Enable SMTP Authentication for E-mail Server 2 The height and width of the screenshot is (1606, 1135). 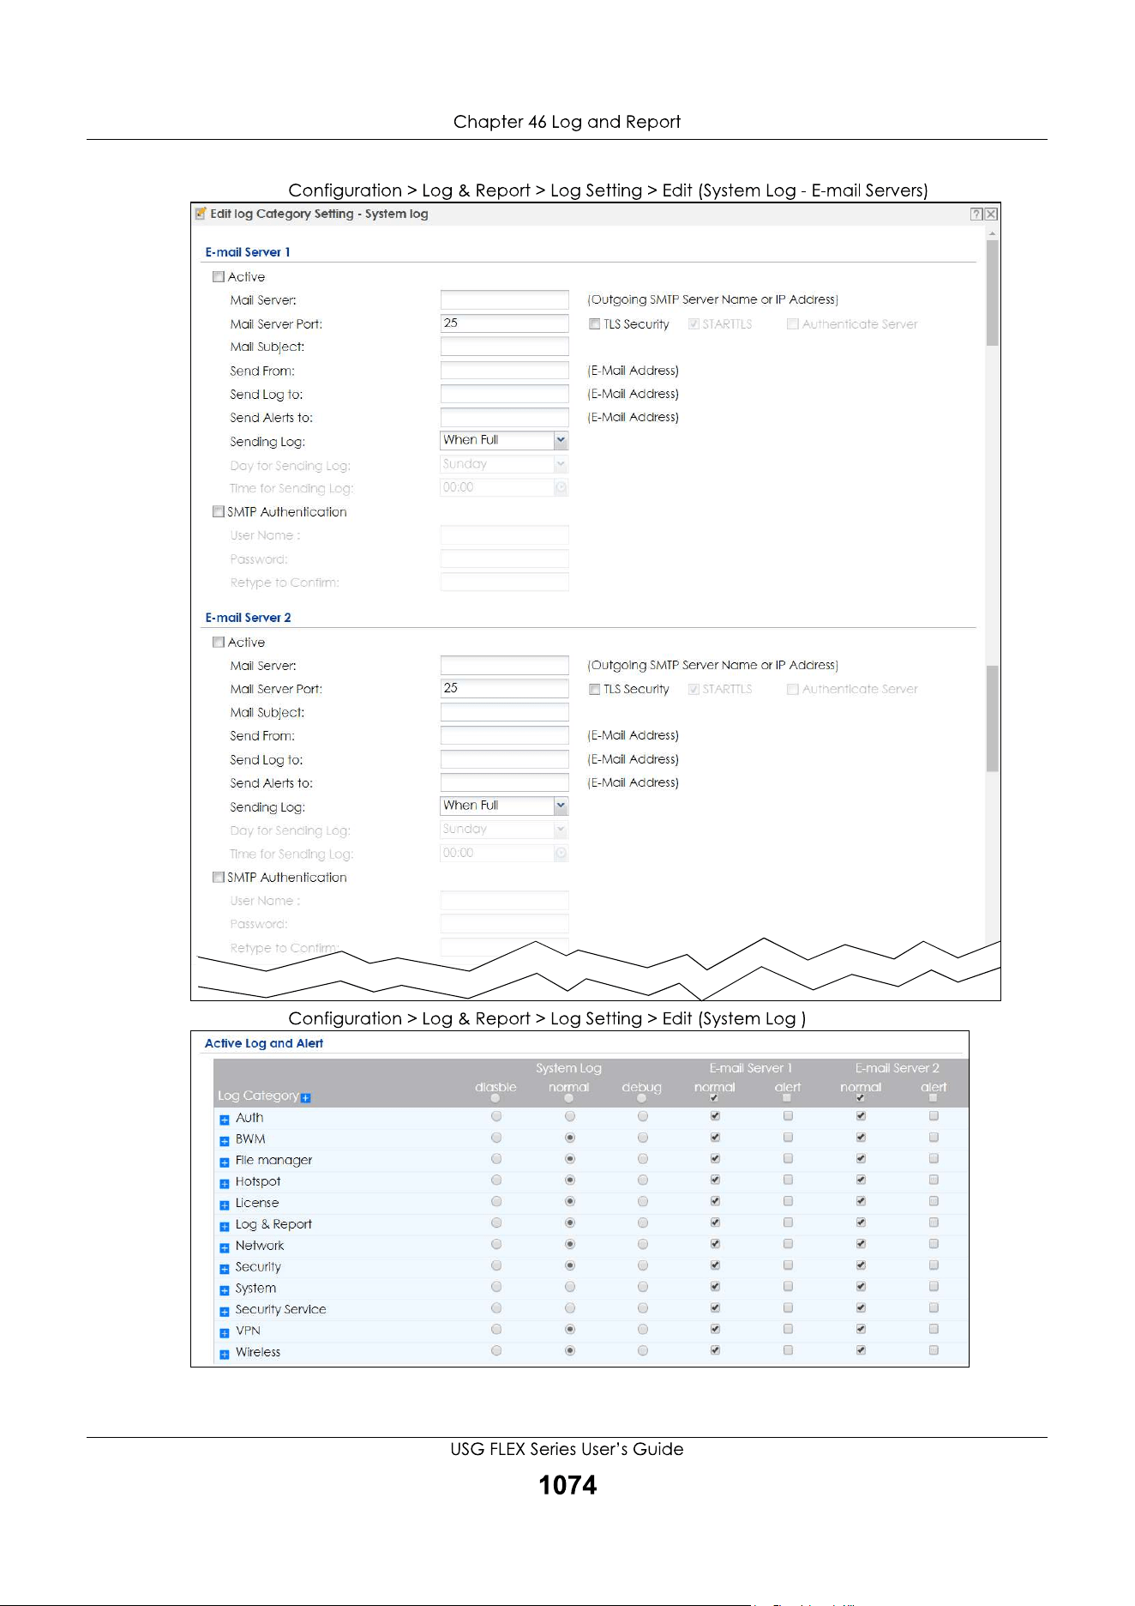point(219,877)
